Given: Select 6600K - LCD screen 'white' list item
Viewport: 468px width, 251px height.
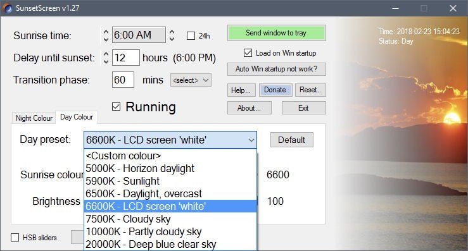Looking at the screenshot, I should [x=170, y=206].
